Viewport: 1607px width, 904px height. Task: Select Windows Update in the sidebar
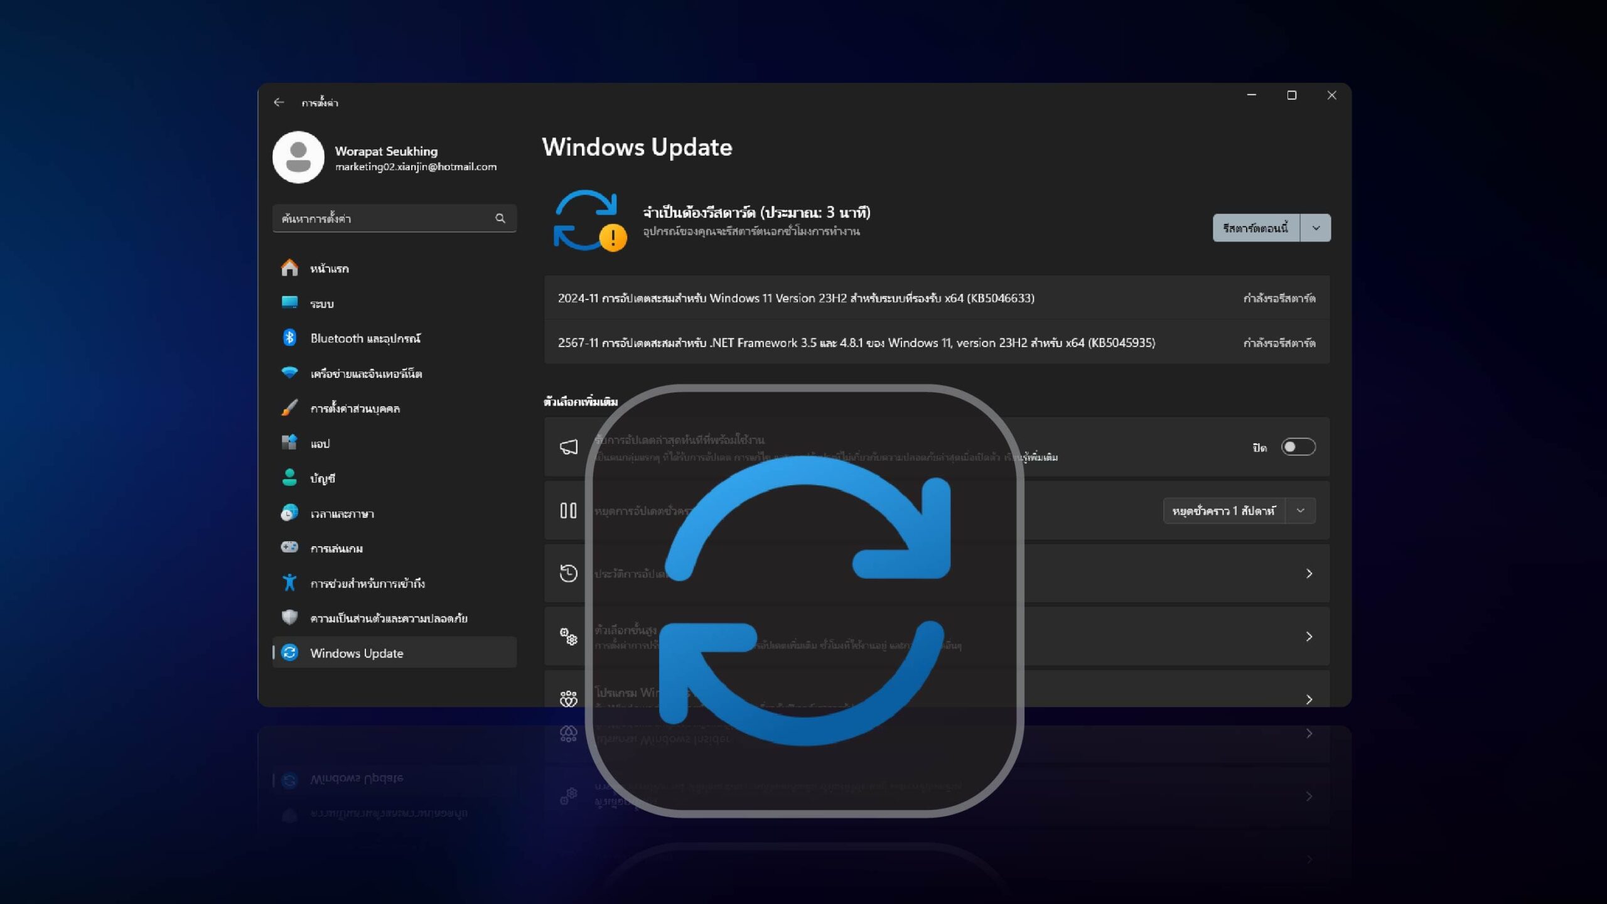point(394,653)
